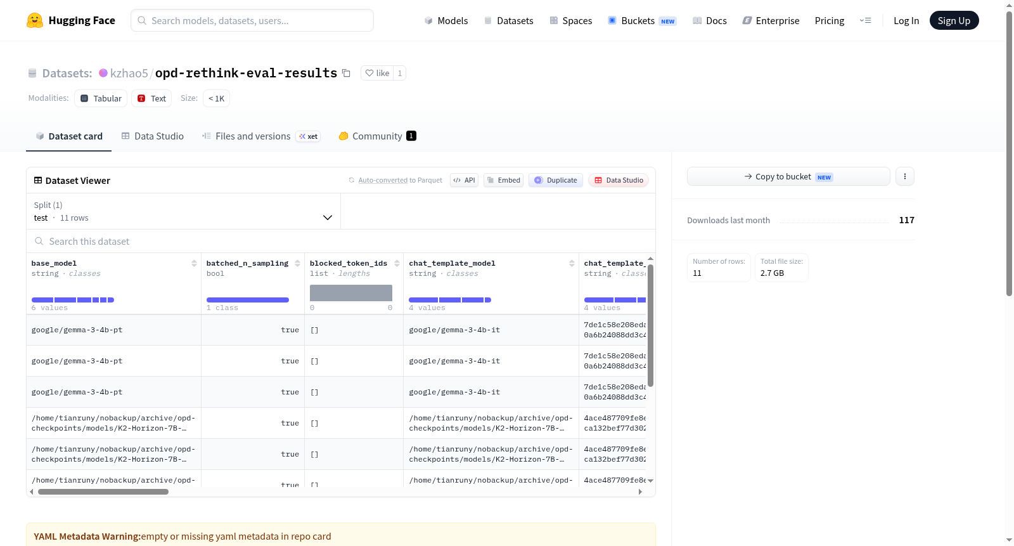Focus the Search this dataset field
The height and width of the screenshot is (546, 1014).
[x=341, y=241]
